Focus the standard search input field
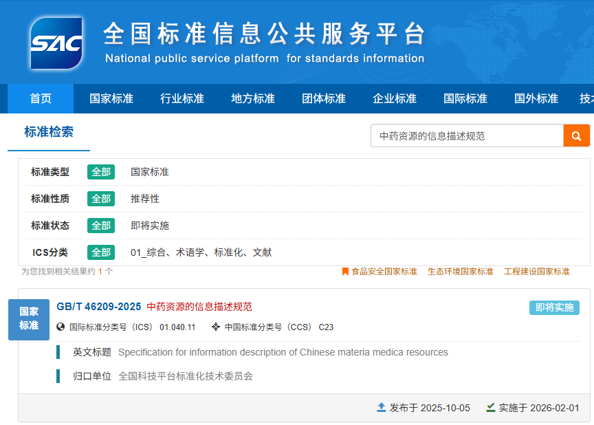This screenshot has width=594, height=425. click(467, 135)
